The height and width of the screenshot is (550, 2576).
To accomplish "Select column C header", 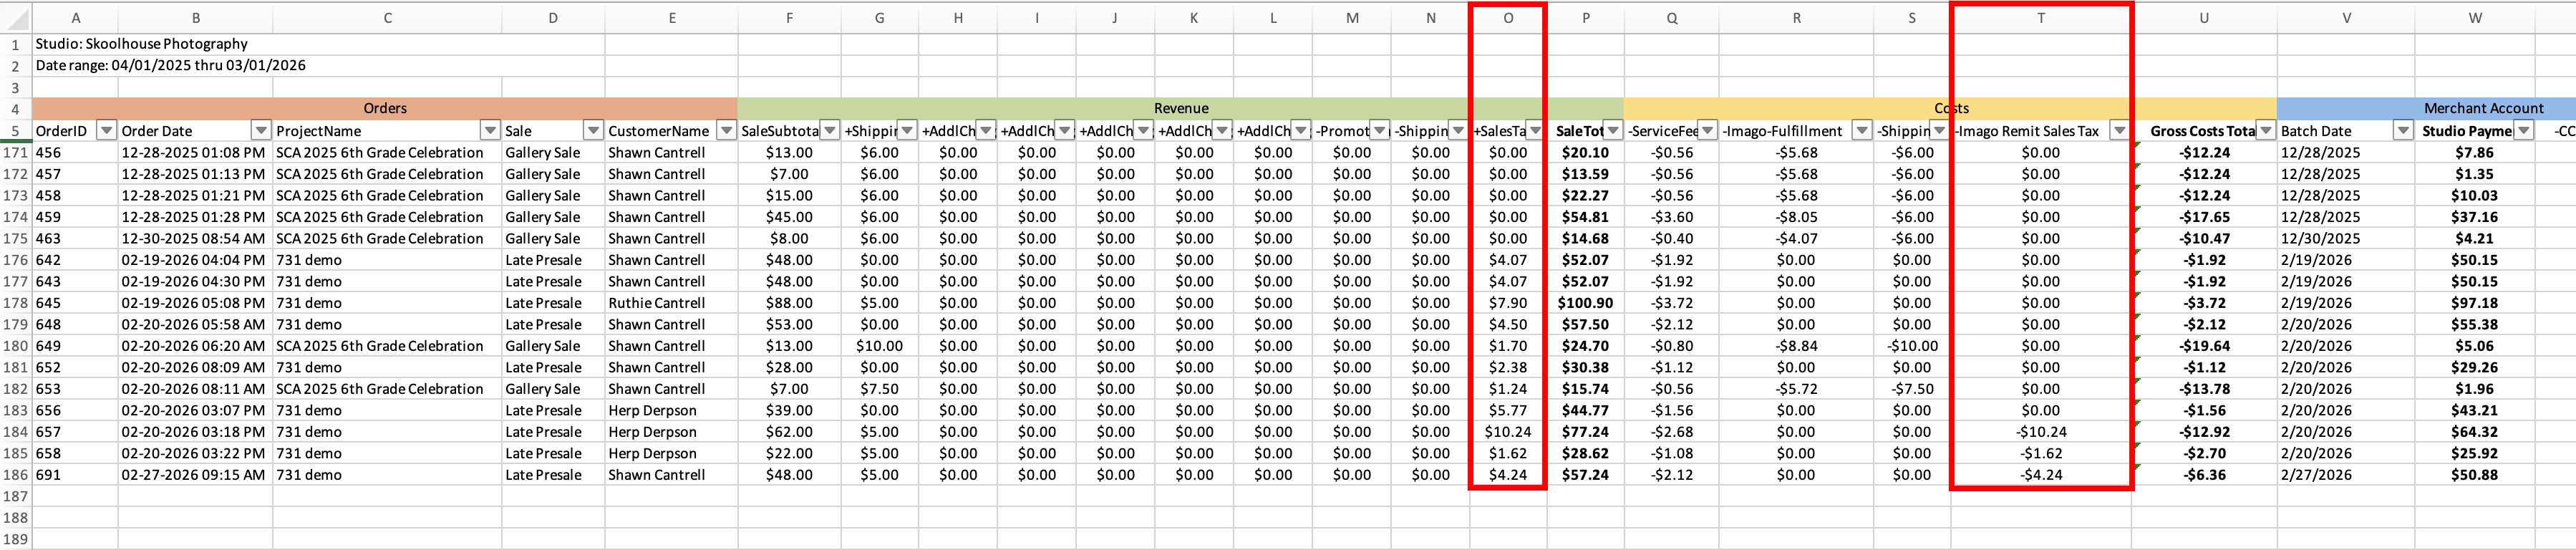I will (388, 18).
